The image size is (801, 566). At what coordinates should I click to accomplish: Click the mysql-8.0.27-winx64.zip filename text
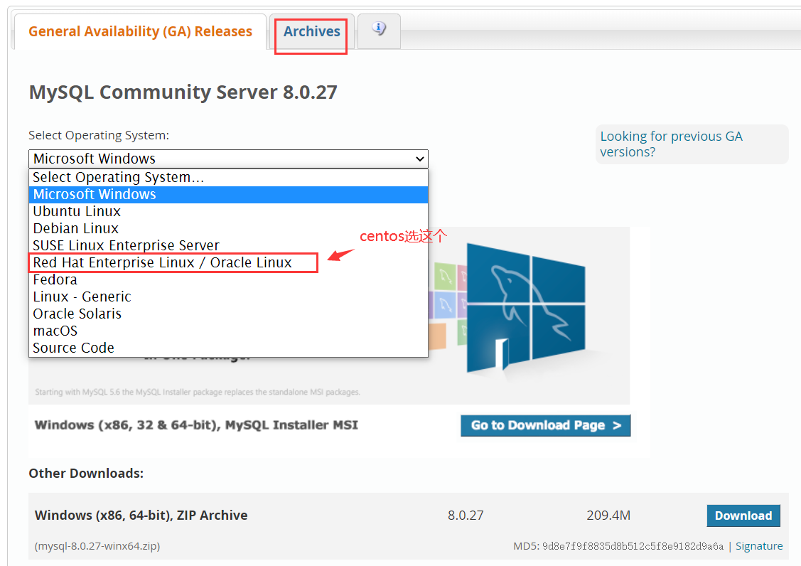(97, 546)
